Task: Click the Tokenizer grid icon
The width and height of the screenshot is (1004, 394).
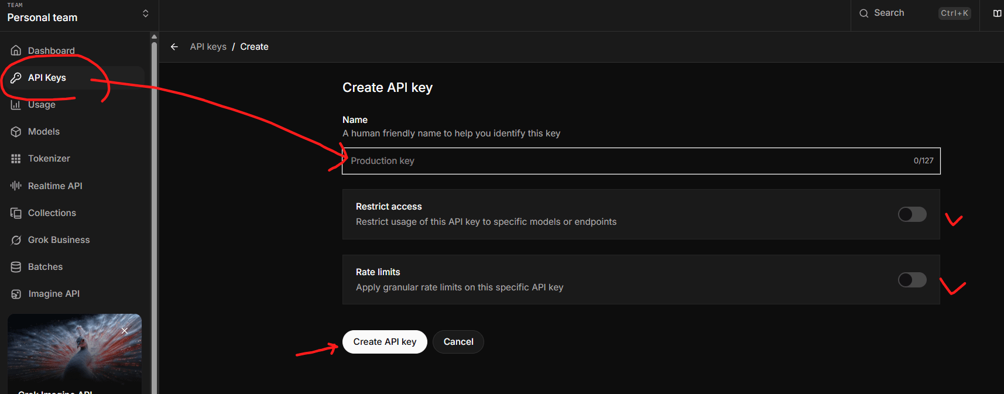Action: (16, 159)
